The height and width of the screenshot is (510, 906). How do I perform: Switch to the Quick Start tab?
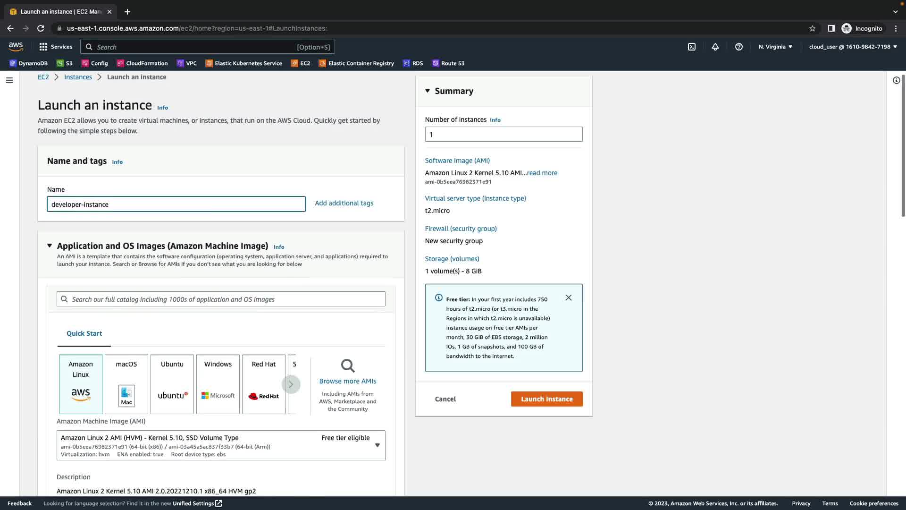pyautogui.click(x=84, y=333)
